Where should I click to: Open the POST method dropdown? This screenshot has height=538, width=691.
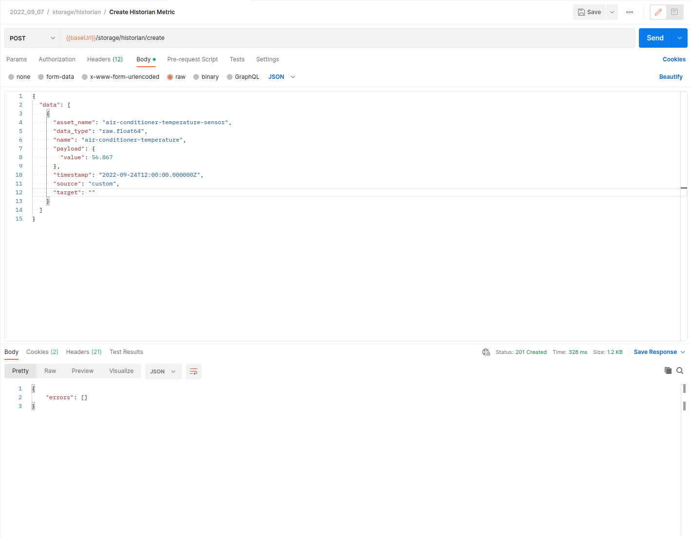[33, 38]
